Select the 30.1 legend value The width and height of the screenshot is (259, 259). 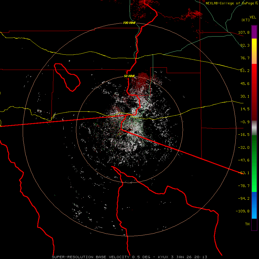(x=245, y=96)
